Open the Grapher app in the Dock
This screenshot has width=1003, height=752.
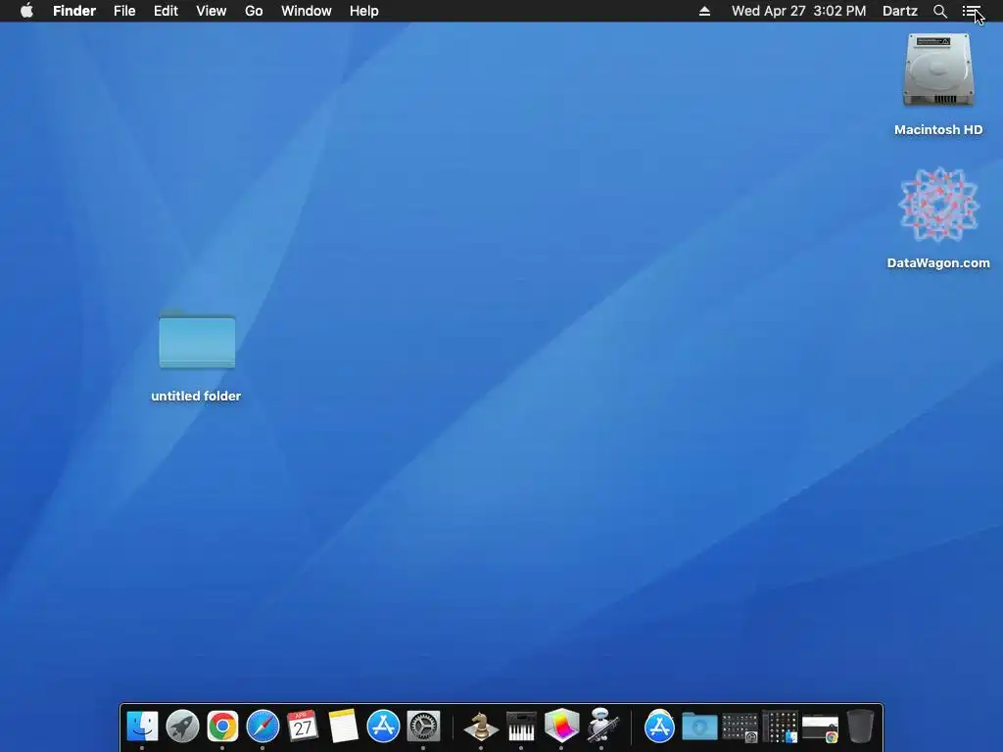pos(561,727)
